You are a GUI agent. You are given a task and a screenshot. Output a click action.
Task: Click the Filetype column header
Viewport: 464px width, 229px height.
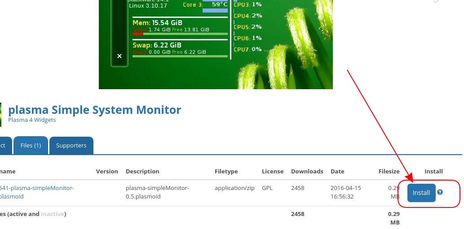click(226, 172)
